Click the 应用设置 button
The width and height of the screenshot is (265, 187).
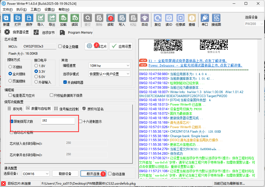click(121, 46)
